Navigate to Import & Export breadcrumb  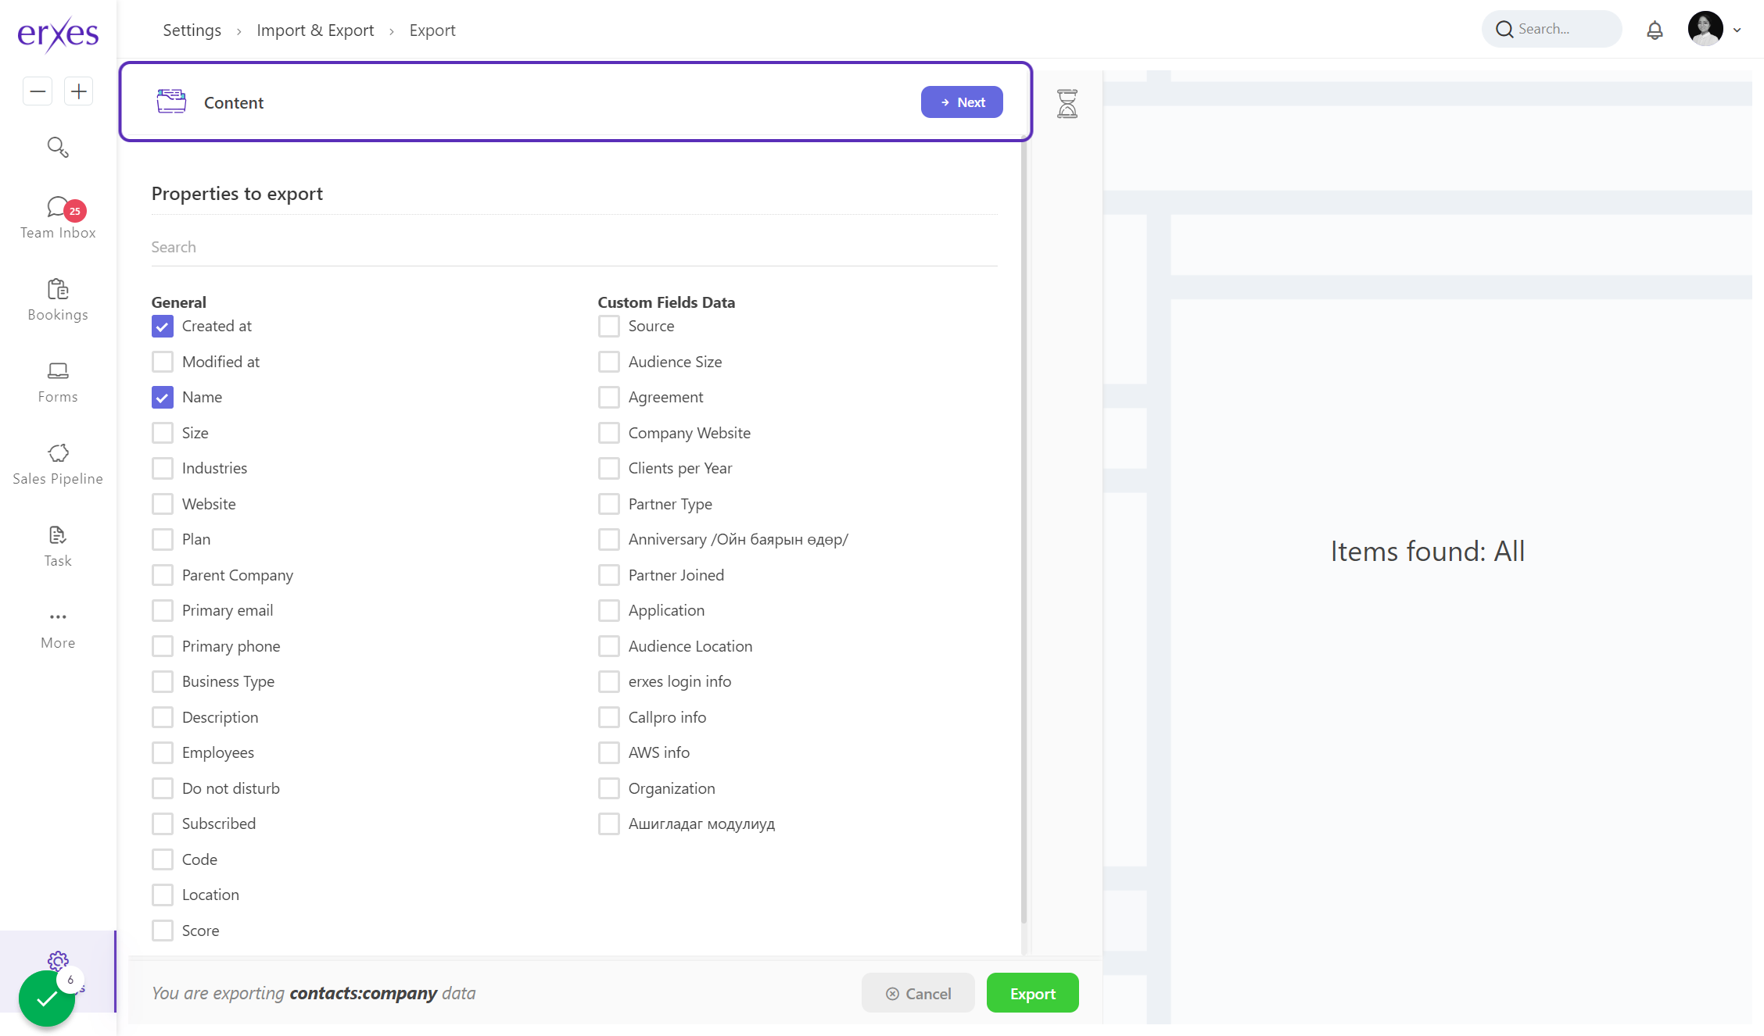(315, 30)
